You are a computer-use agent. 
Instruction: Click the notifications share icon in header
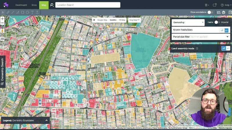pyautogui.click(x=215, y=5)
